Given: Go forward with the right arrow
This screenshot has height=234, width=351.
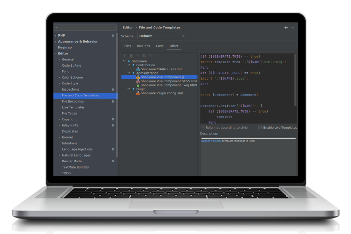Looking at the screenshot, I should click(x=293, y=27).
